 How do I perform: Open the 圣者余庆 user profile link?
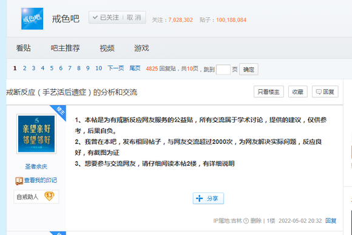[36, 166]
